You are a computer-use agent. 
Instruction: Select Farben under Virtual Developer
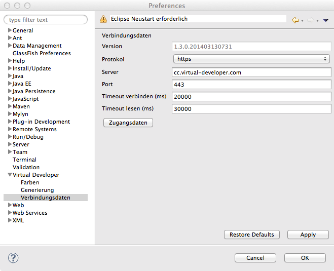(x=30, y=182)
